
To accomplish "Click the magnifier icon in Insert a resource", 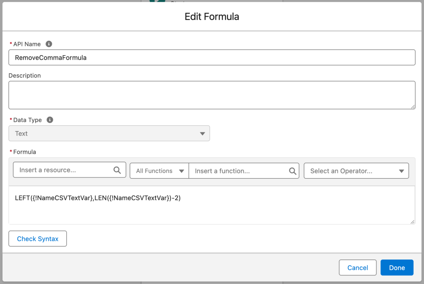I will [x=118, y=170].
